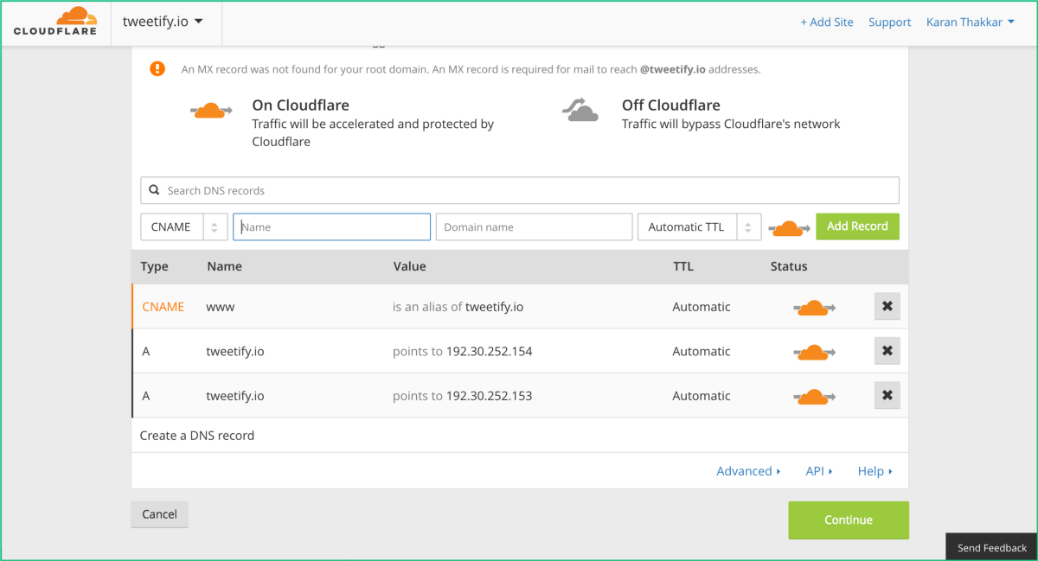Open the CNAME record type dropdown
This screenshot has height=561, width=1038.
click(184, 226)
